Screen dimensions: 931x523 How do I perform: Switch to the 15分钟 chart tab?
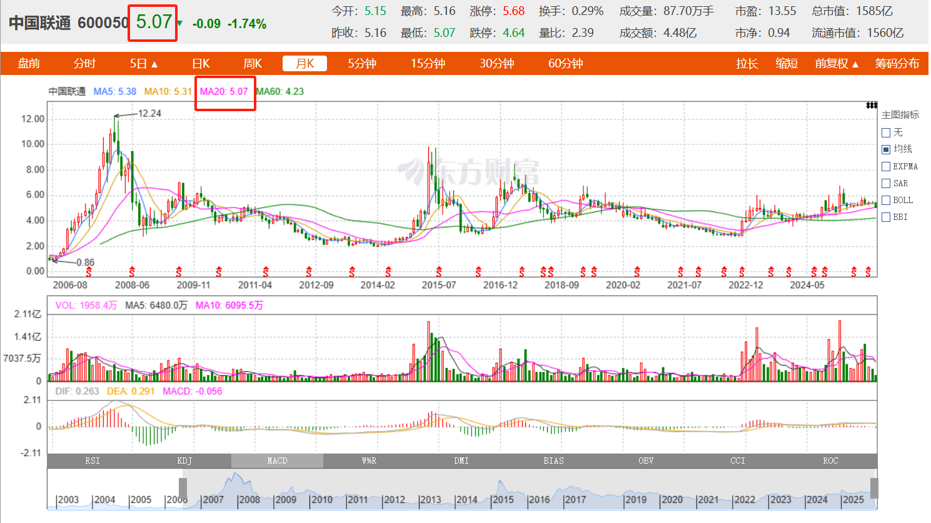(428, 64)
